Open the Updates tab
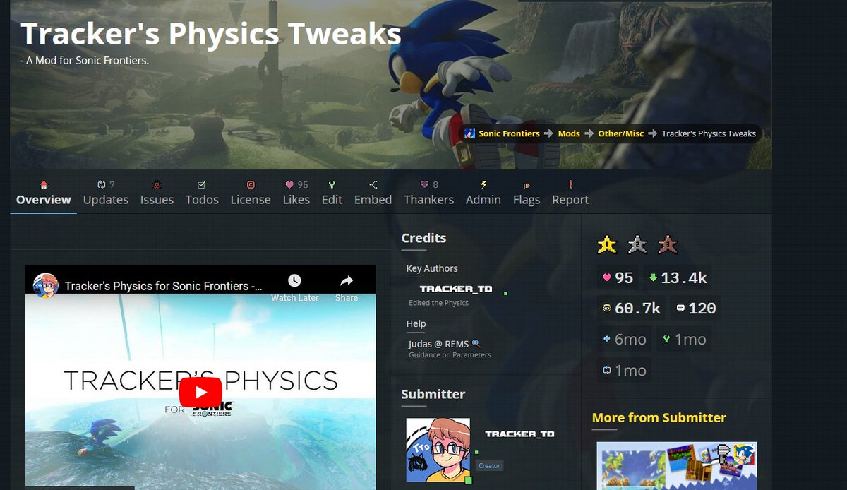Screen dimensions: 847x490 tap(106, 200)
